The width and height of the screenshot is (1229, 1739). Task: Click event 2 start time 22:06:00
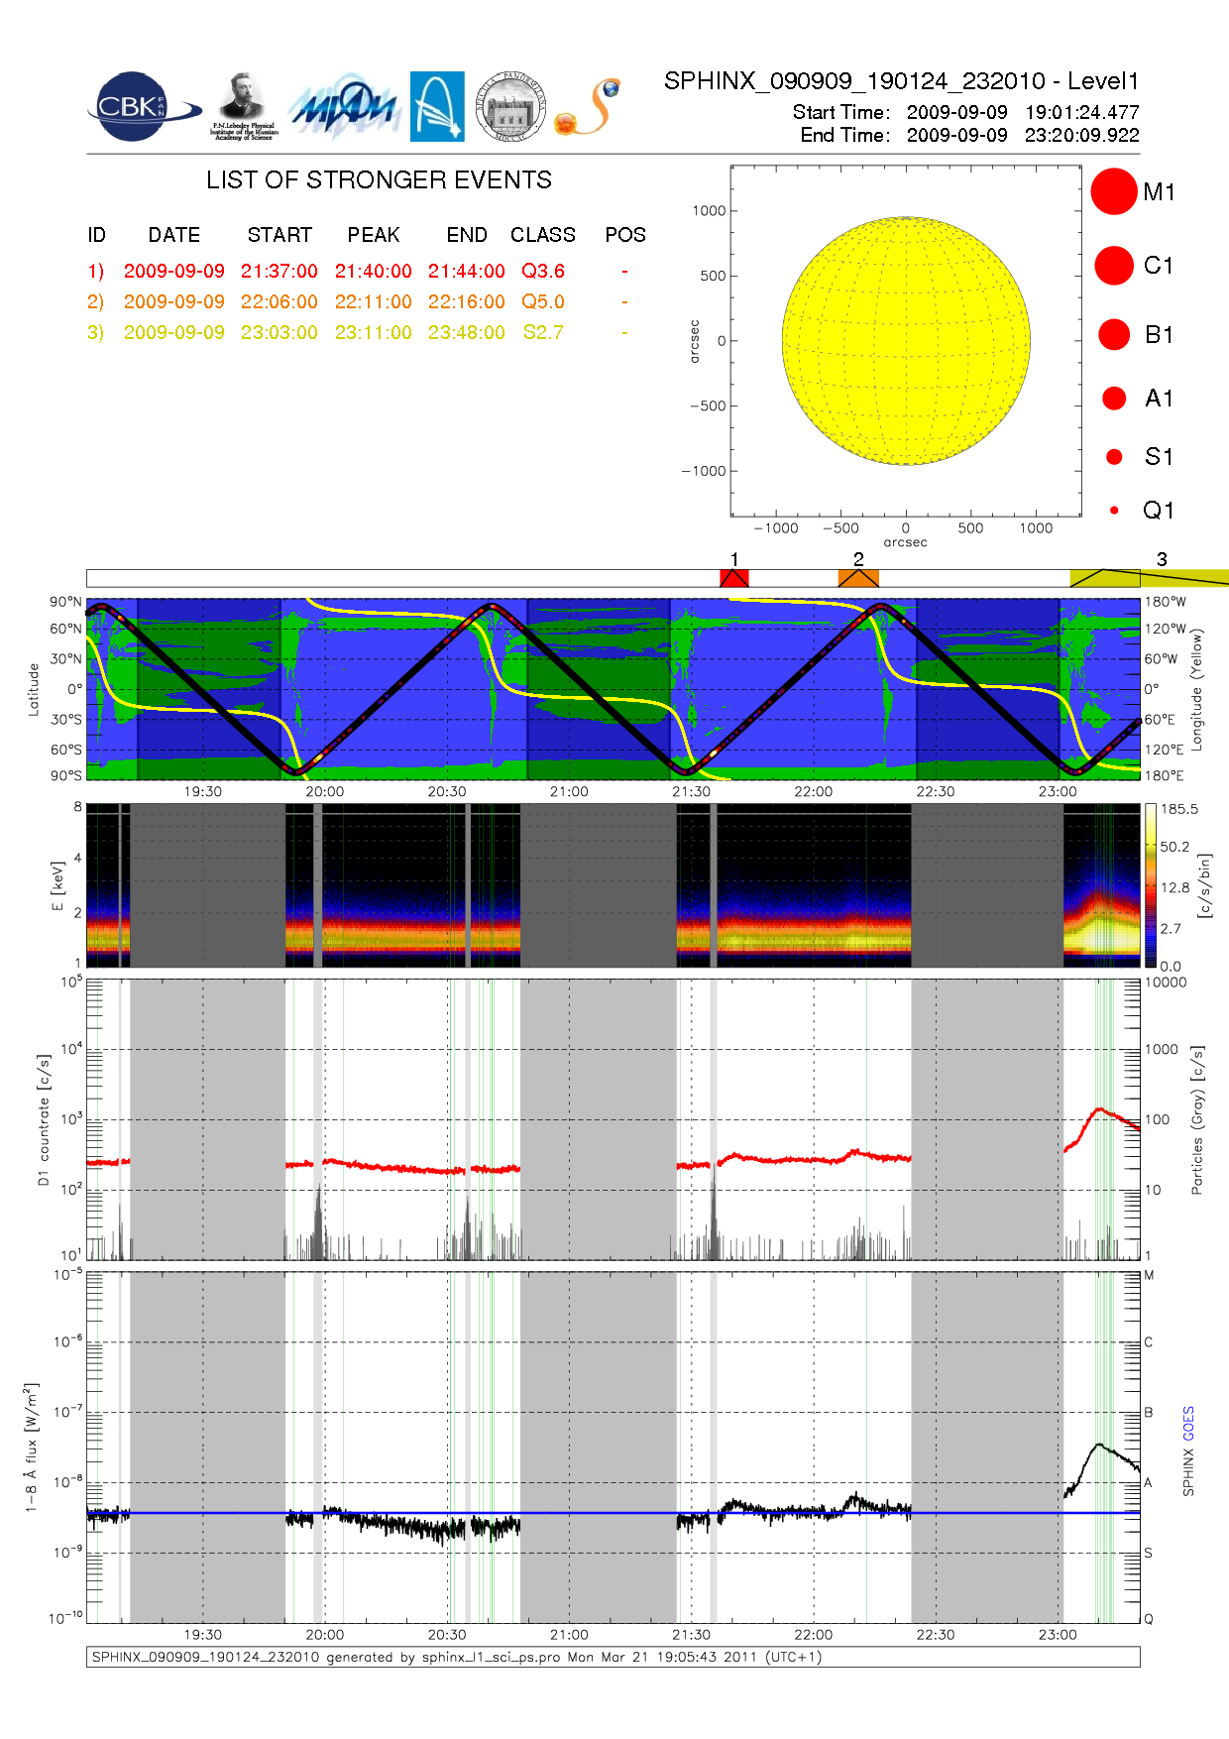tap(279, 301)
